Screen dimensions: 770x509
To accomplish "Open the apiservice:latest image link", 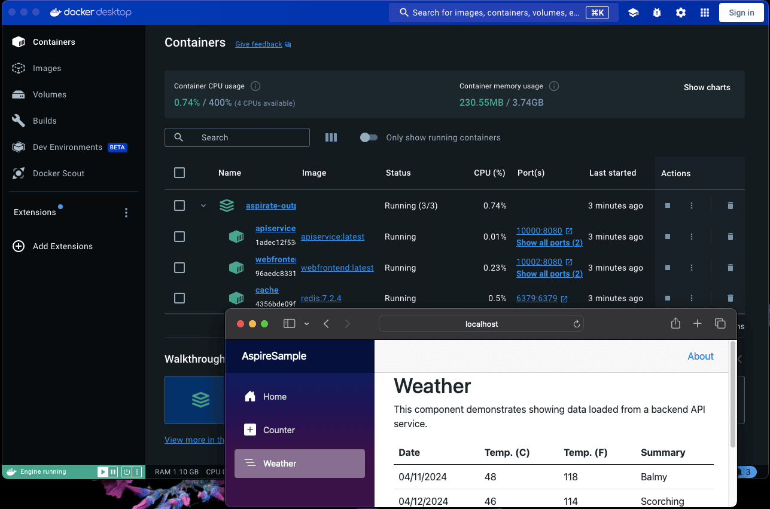I will point(333,237).
